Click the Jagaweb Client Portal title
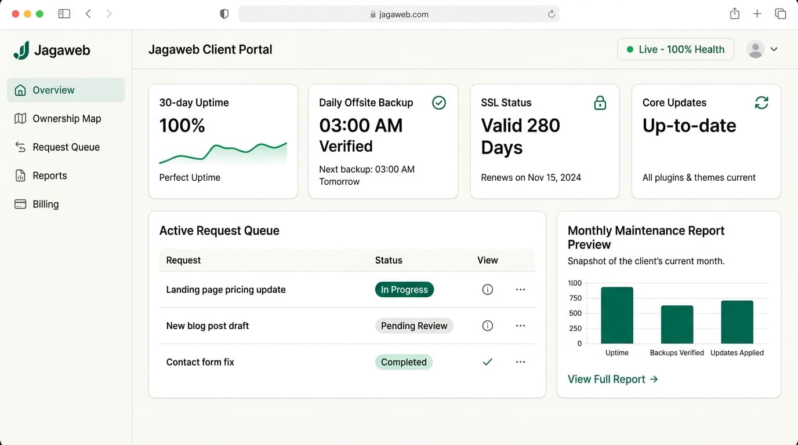Image resolution: width=798 pixels, height=445 pixels. coord(210,50)
